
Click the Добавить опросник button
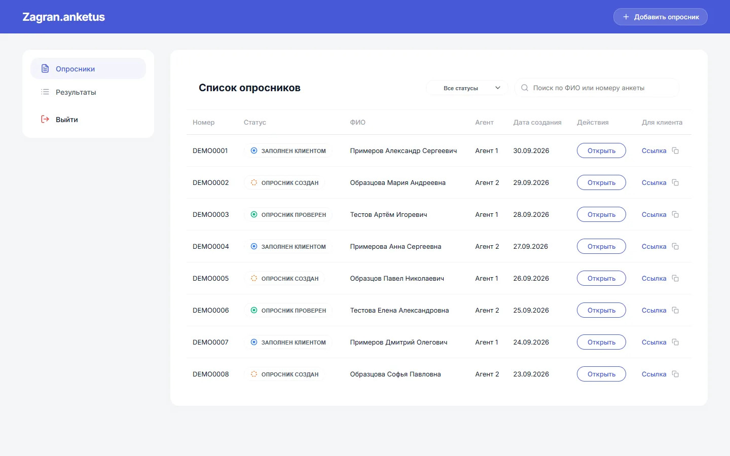point(661,17)
